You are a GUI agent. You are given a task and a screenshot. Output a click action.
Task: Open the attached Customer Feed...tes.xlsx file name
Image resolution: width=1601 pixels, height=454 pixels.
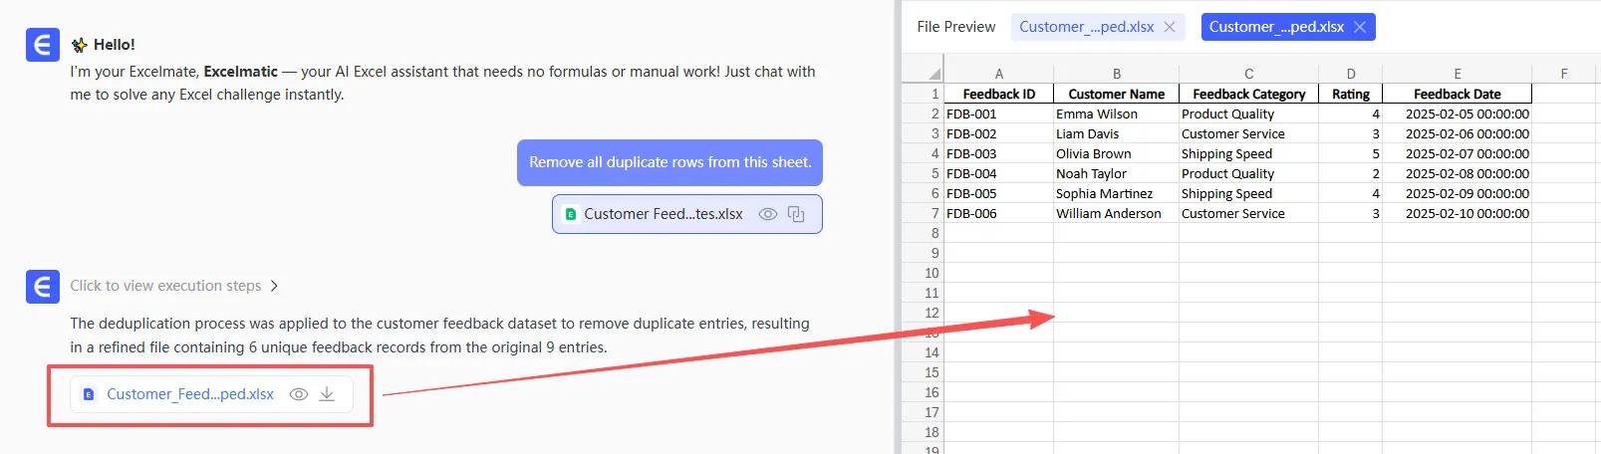[x=664, y=214]
